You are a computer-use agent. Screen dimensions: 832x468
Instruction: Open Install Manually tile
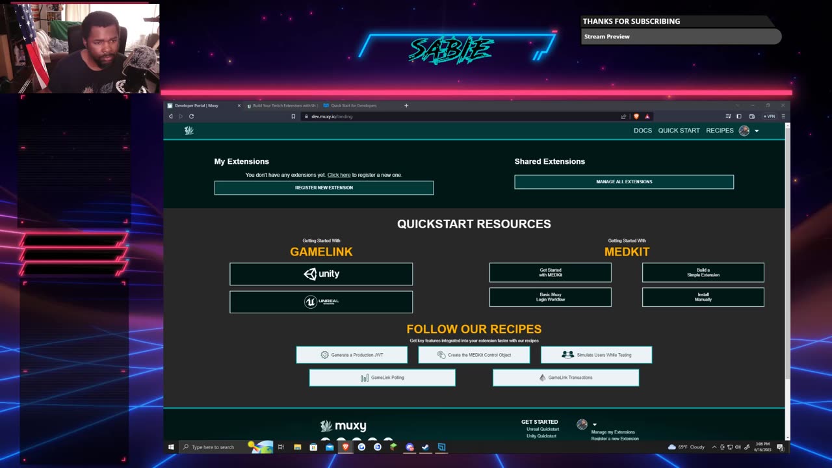pyautogui.click(x=703, y=297)
